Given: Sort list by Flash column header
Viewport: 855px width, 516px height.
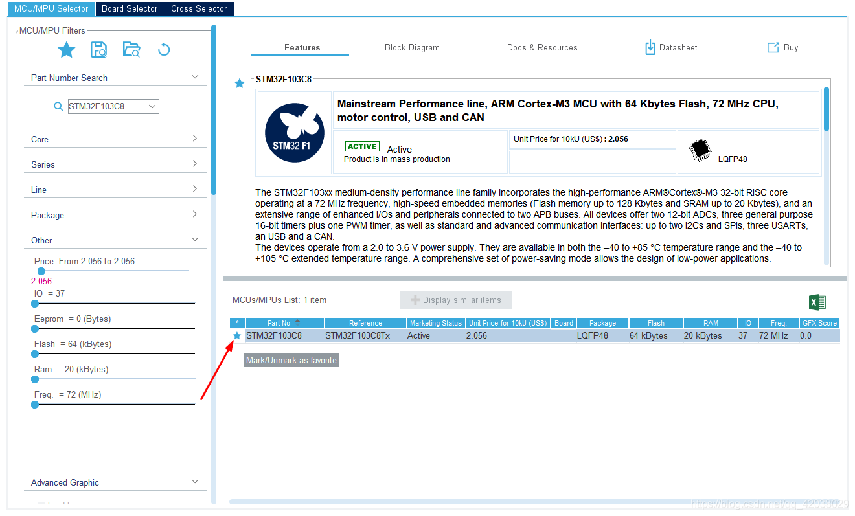Looking at the screenshot, I should (656, 323).
